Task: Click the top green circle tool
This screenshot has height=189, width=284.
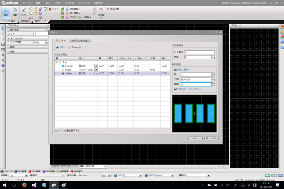Action: (31, 9)
